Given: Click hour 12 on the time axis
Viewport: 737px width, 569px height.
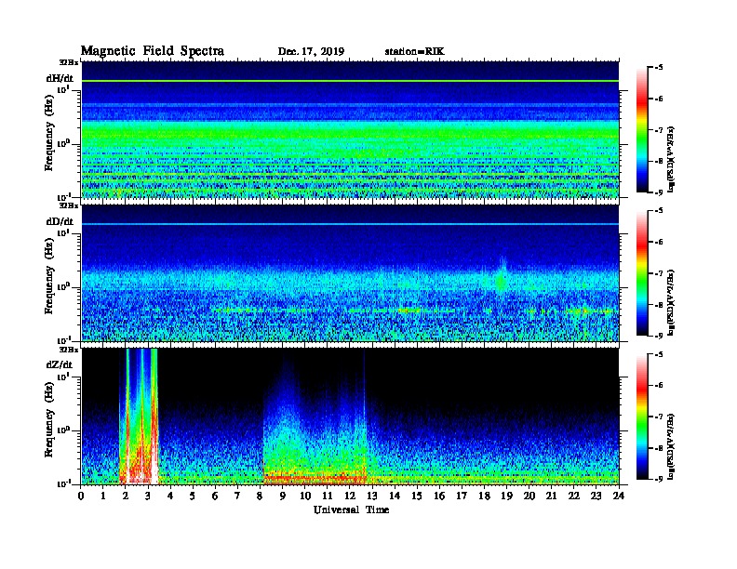Looking at the screenshot, I should click(350, 496).
